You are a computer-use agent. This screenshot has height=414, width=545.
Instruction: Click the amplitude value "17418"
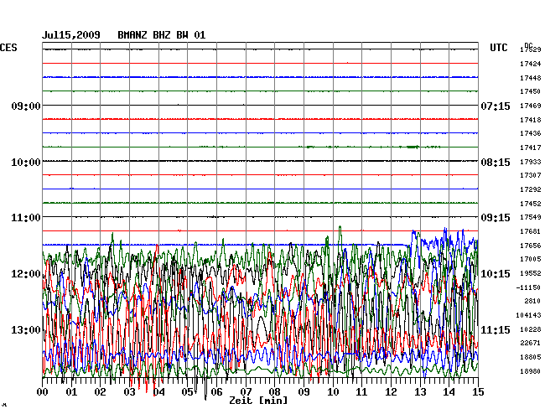pos(531,120)
